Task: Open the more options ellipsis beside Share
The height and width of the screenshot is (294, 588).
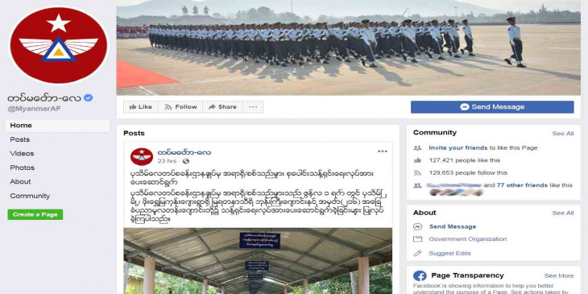Action: click(x=253, y=107)
